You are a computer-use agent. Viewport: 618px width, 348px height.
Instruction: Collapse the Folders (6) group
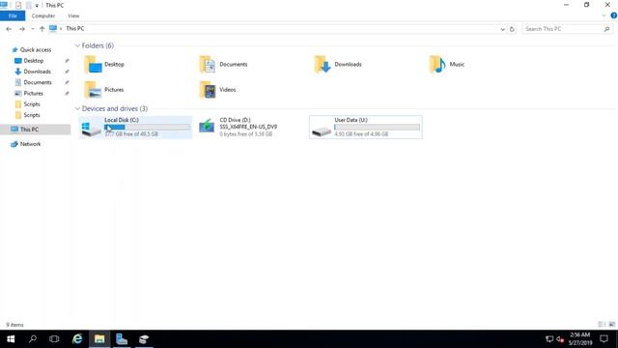click(77, 45)
